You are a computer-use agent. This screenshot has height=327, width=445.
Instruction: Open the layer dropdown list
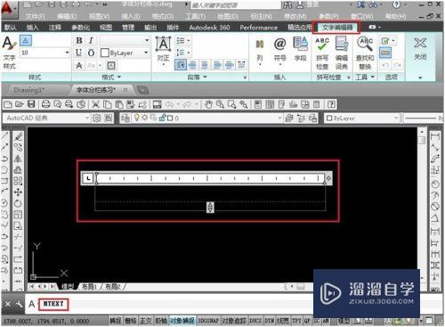coord(207,119)
